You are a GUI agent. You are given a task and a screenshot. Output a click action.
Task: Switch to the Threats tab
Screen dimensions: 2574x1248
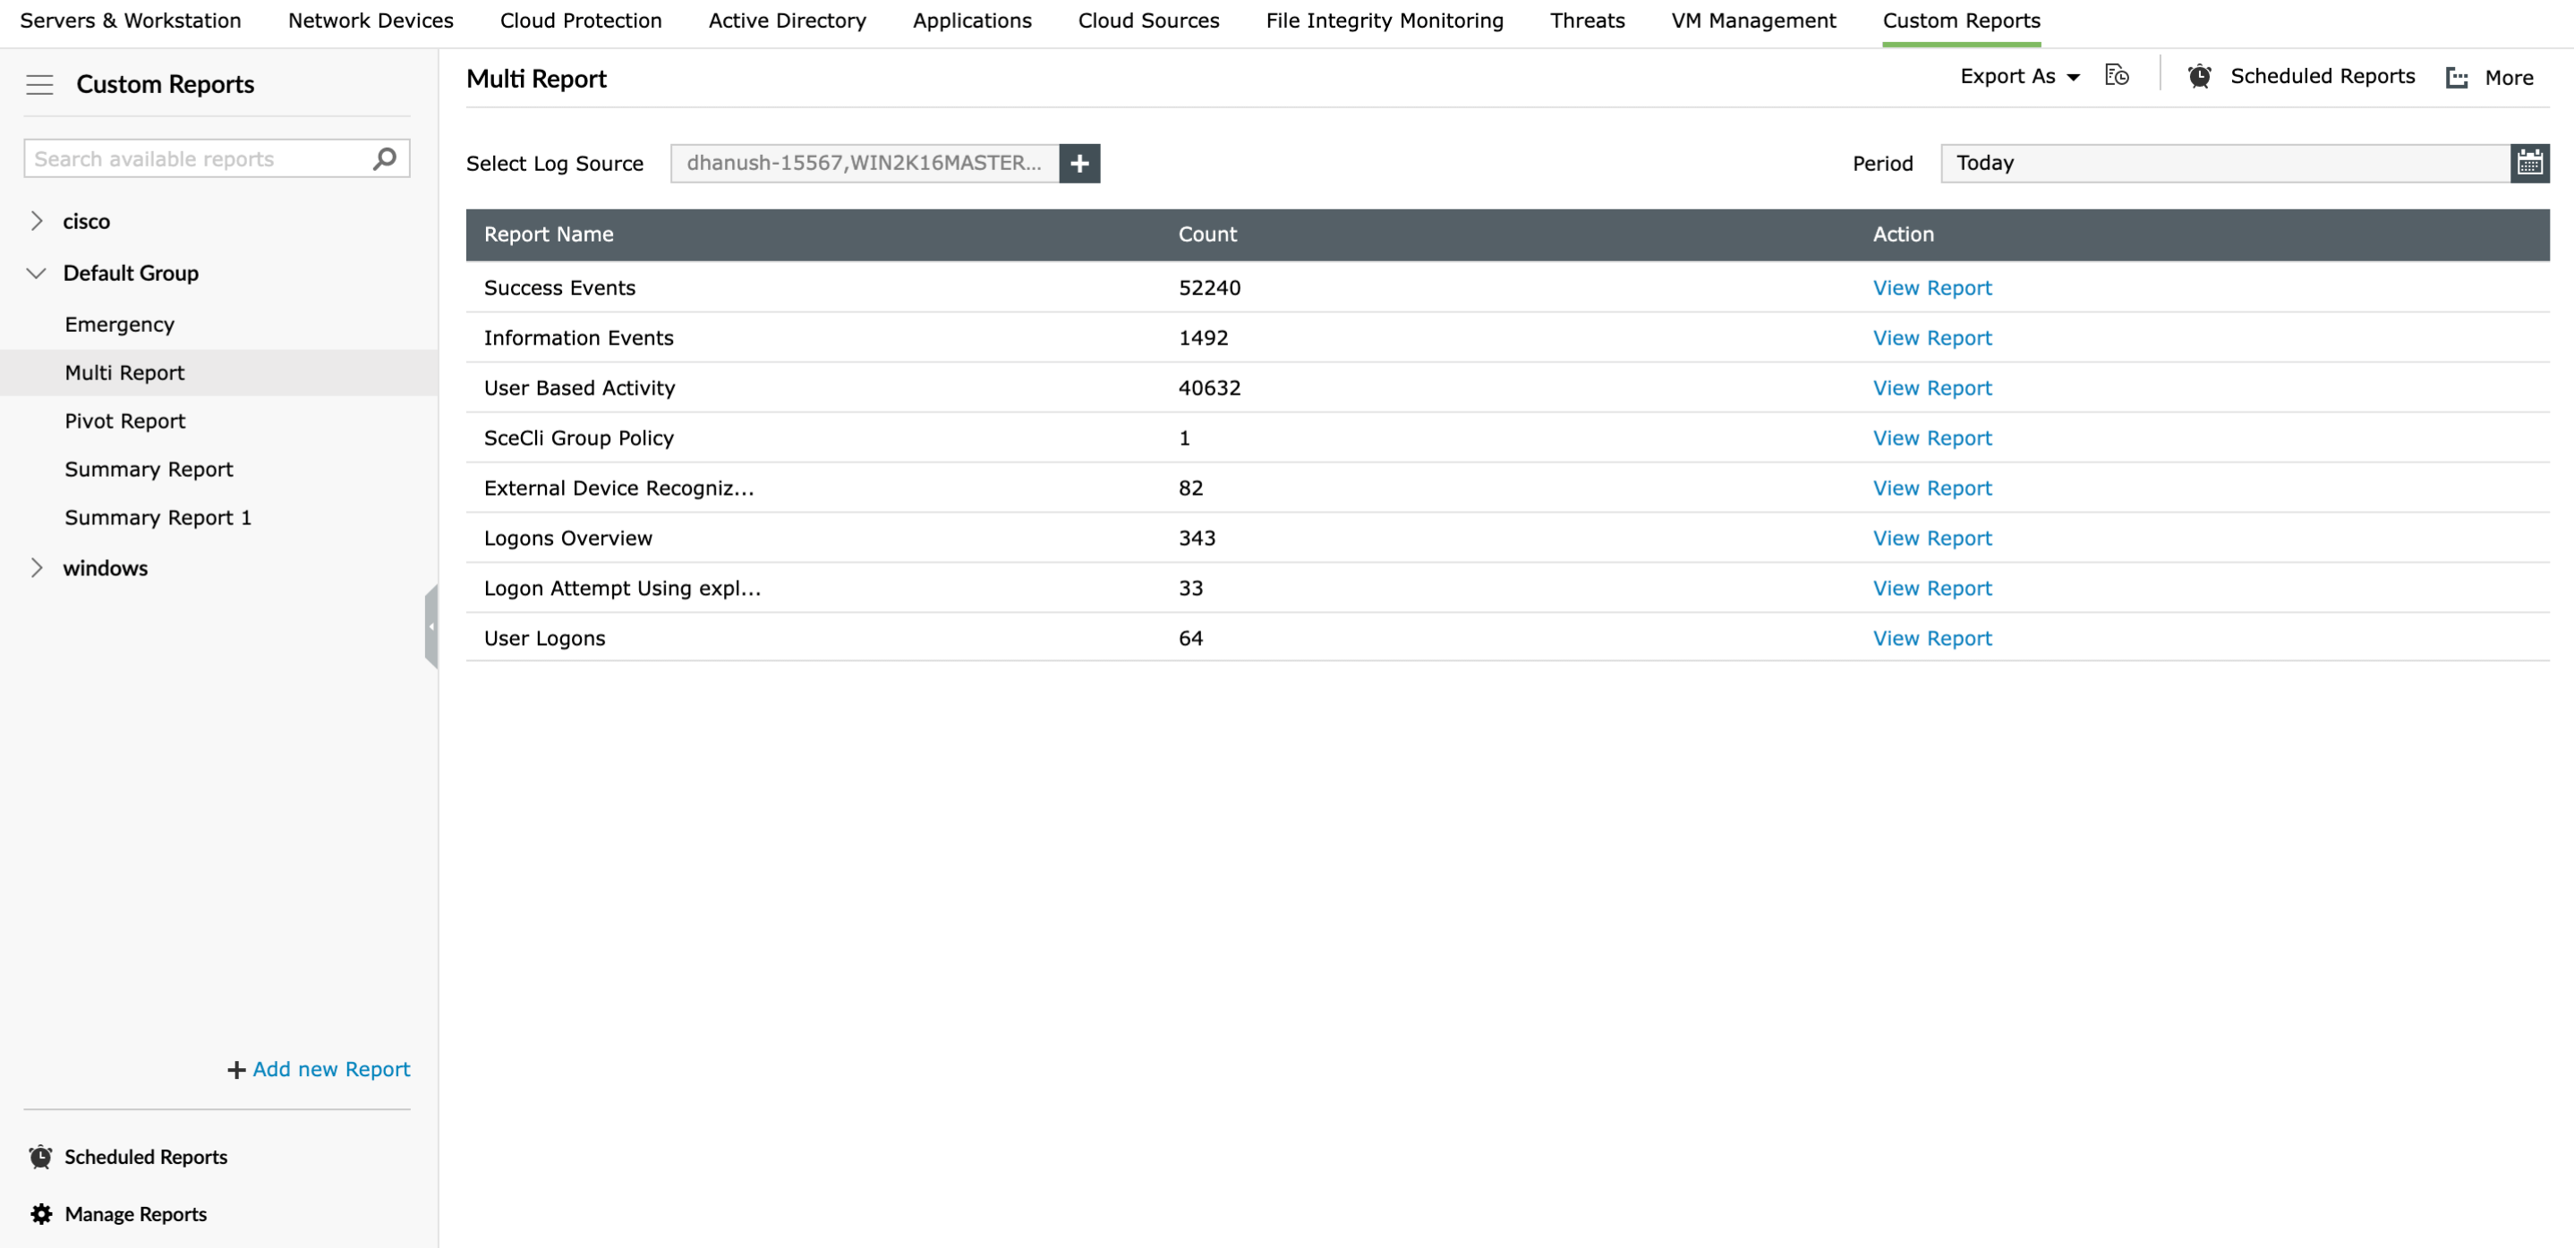tap(1587, 20)
